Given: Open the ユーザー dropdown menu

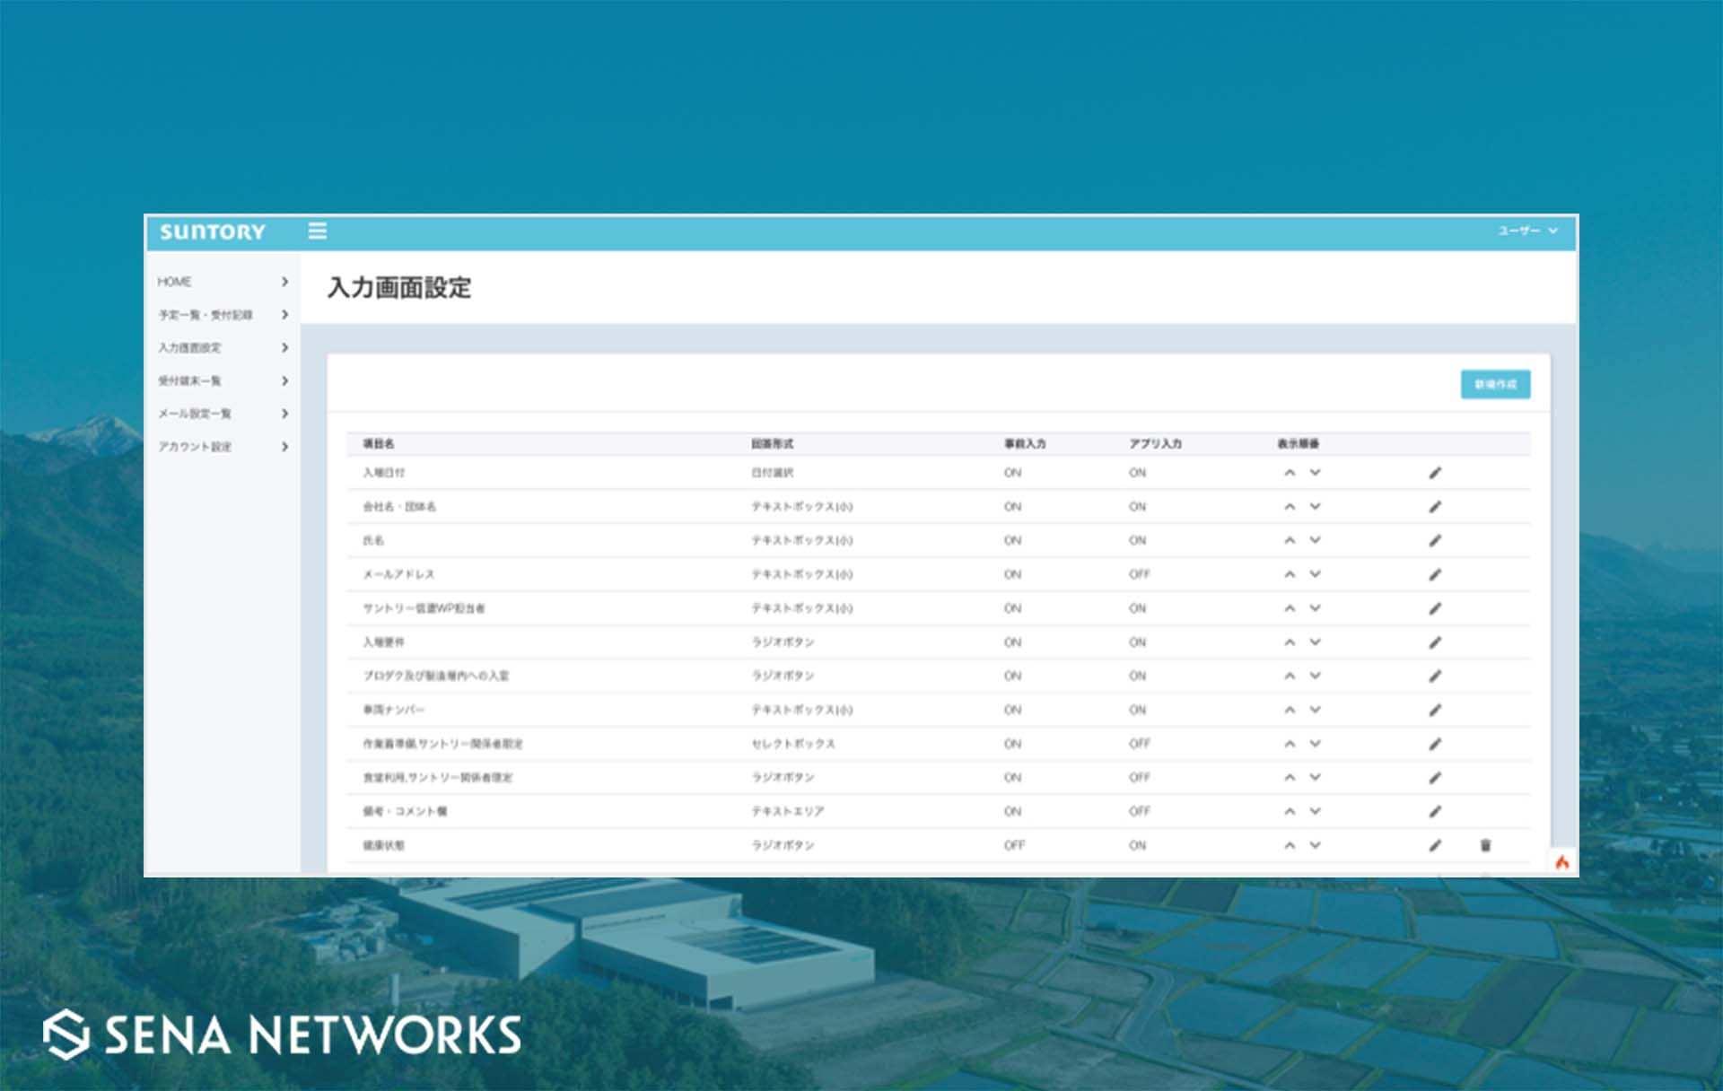Looking at the screenshot, I should click(x=1527, y=231).
